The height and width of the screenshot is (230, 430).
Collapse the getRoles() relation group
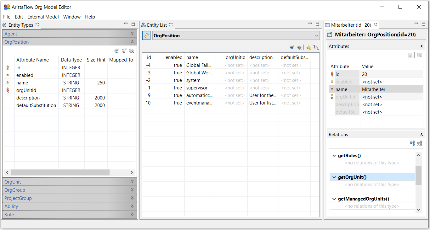334,156
